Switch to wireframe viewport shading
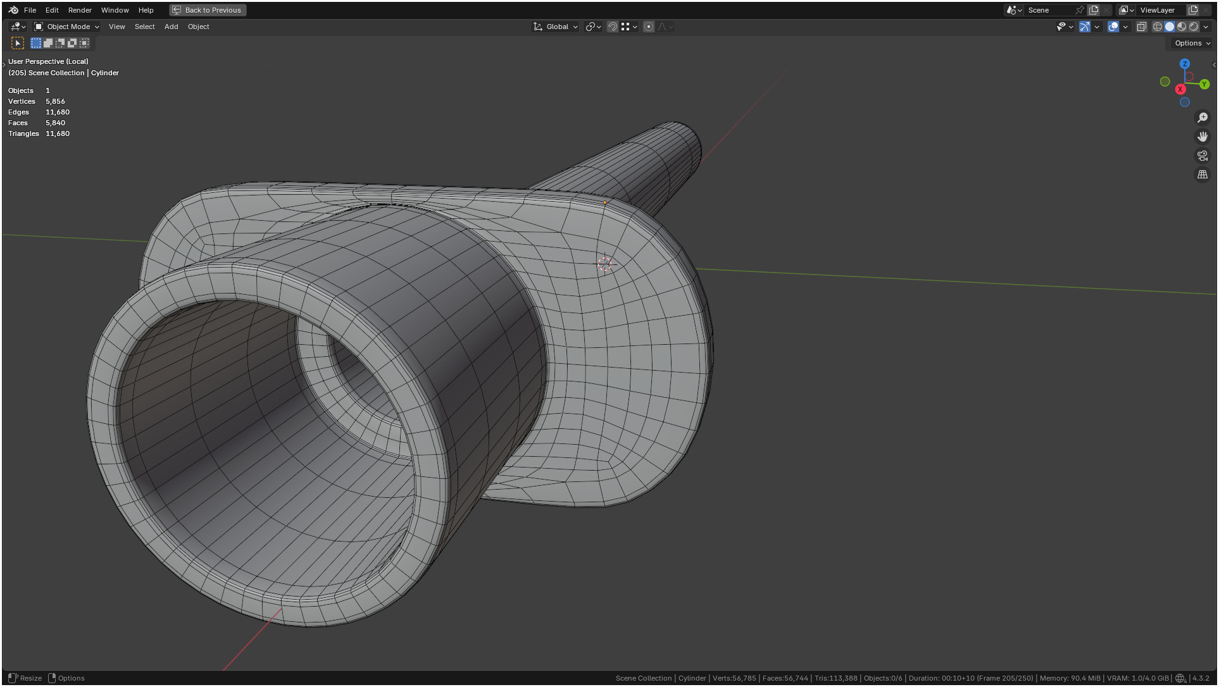This screenshot has width=1219, height=687. point(1157,27)
